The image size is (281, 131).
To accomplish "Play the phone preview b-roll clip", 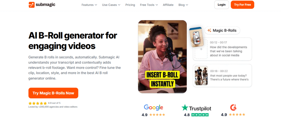I will coord(196,38).
